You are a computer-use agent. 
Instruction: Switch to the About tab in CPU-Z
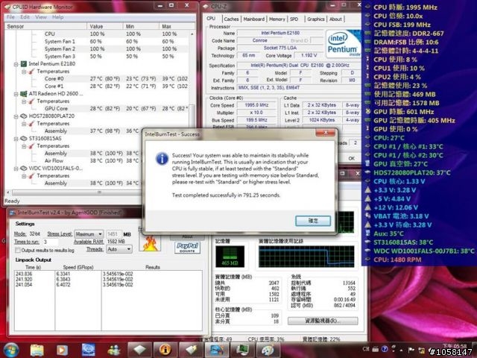335,19
